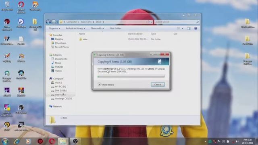The image size is (258, 145).
Task: Open recent pages dropdown beside Forward
Action: tap(57, 22)
